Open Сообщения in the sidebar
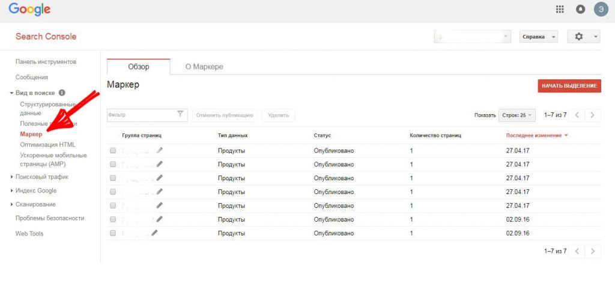This screenshot has width=615, height=283. pos(32,78)
